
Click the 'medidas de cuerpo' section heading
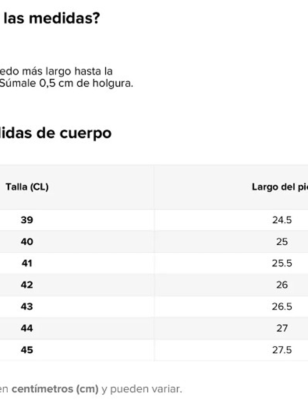pyautogui.click(x=56, y=133)
